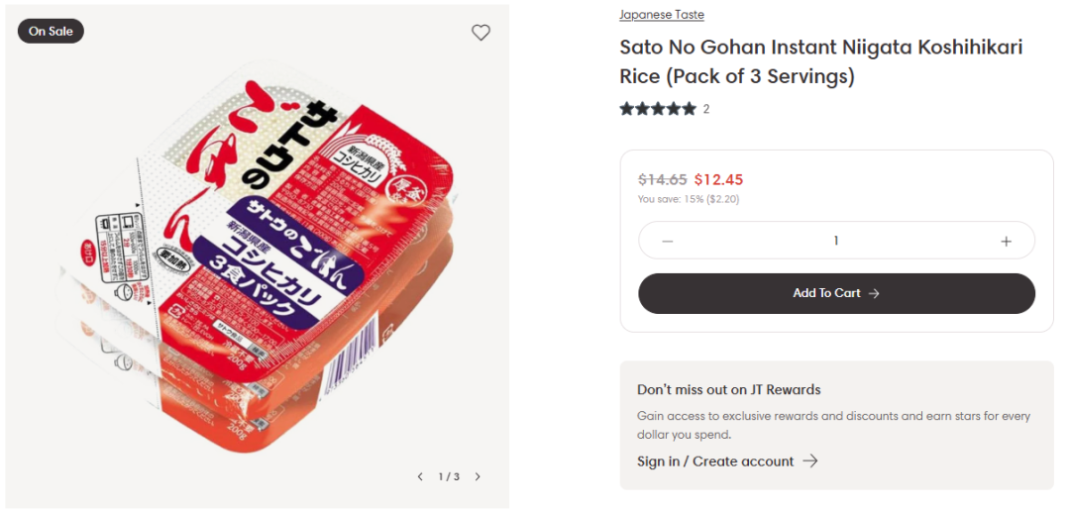Open Sign in / Create account link
Viewport: 1070px width, 512px height.
point(715,461)
